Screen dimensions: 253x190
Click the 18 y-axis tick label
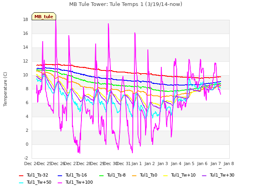[26, 20]
